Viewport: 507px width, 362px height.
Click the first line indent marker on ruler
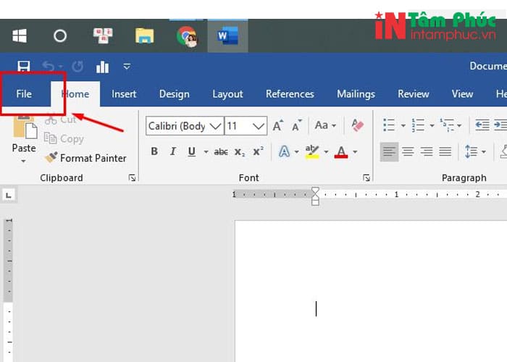point(315,192)
